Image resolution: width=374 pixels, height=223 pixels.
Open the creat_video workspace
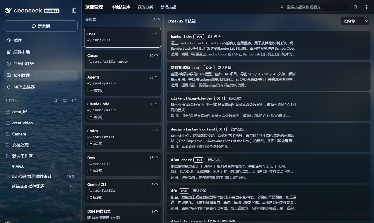22,123
